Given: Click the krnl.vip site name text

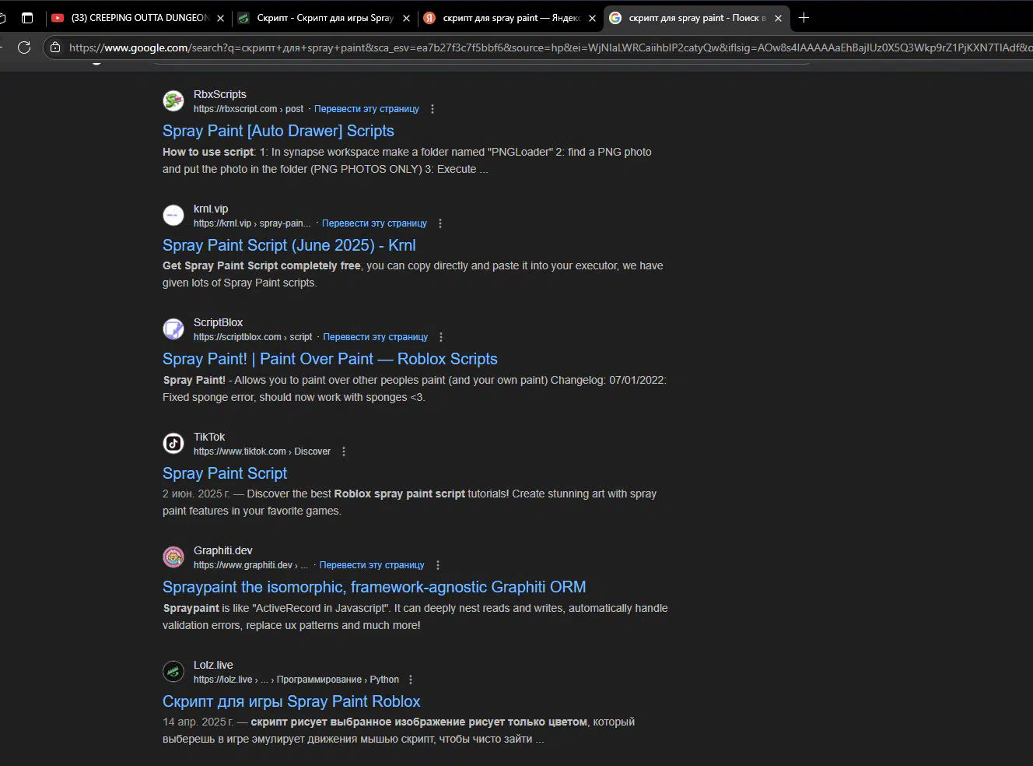Looking at the screenshot, I should [x=211, y=209].
